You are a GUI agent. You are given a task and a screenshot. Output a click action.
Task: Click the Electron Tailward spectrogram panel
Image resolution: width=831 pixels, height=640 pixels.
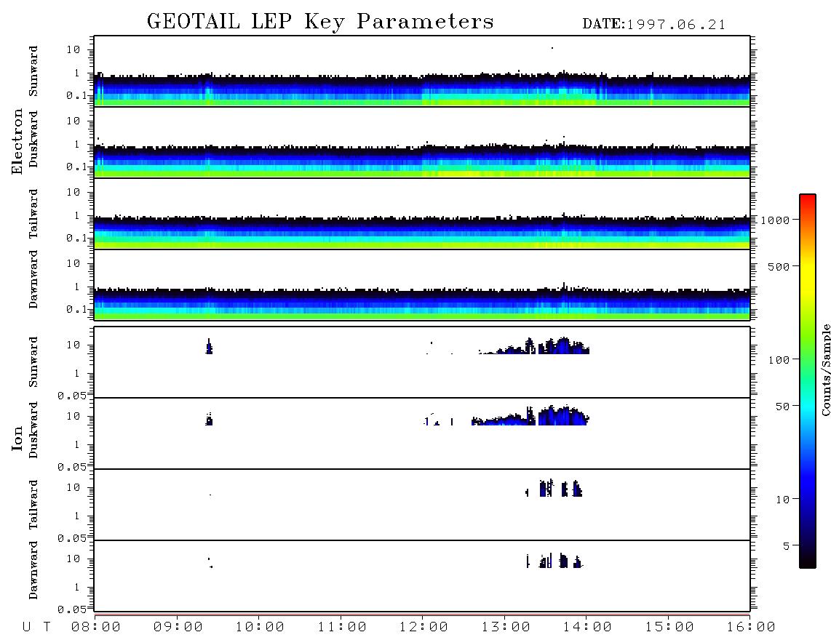coord(422,214)
